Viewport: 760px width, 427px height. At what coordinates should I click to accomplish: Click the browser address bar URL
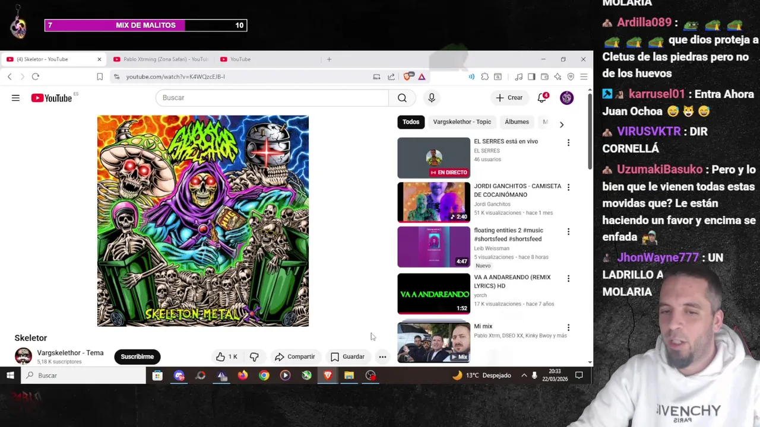point(175,77)
